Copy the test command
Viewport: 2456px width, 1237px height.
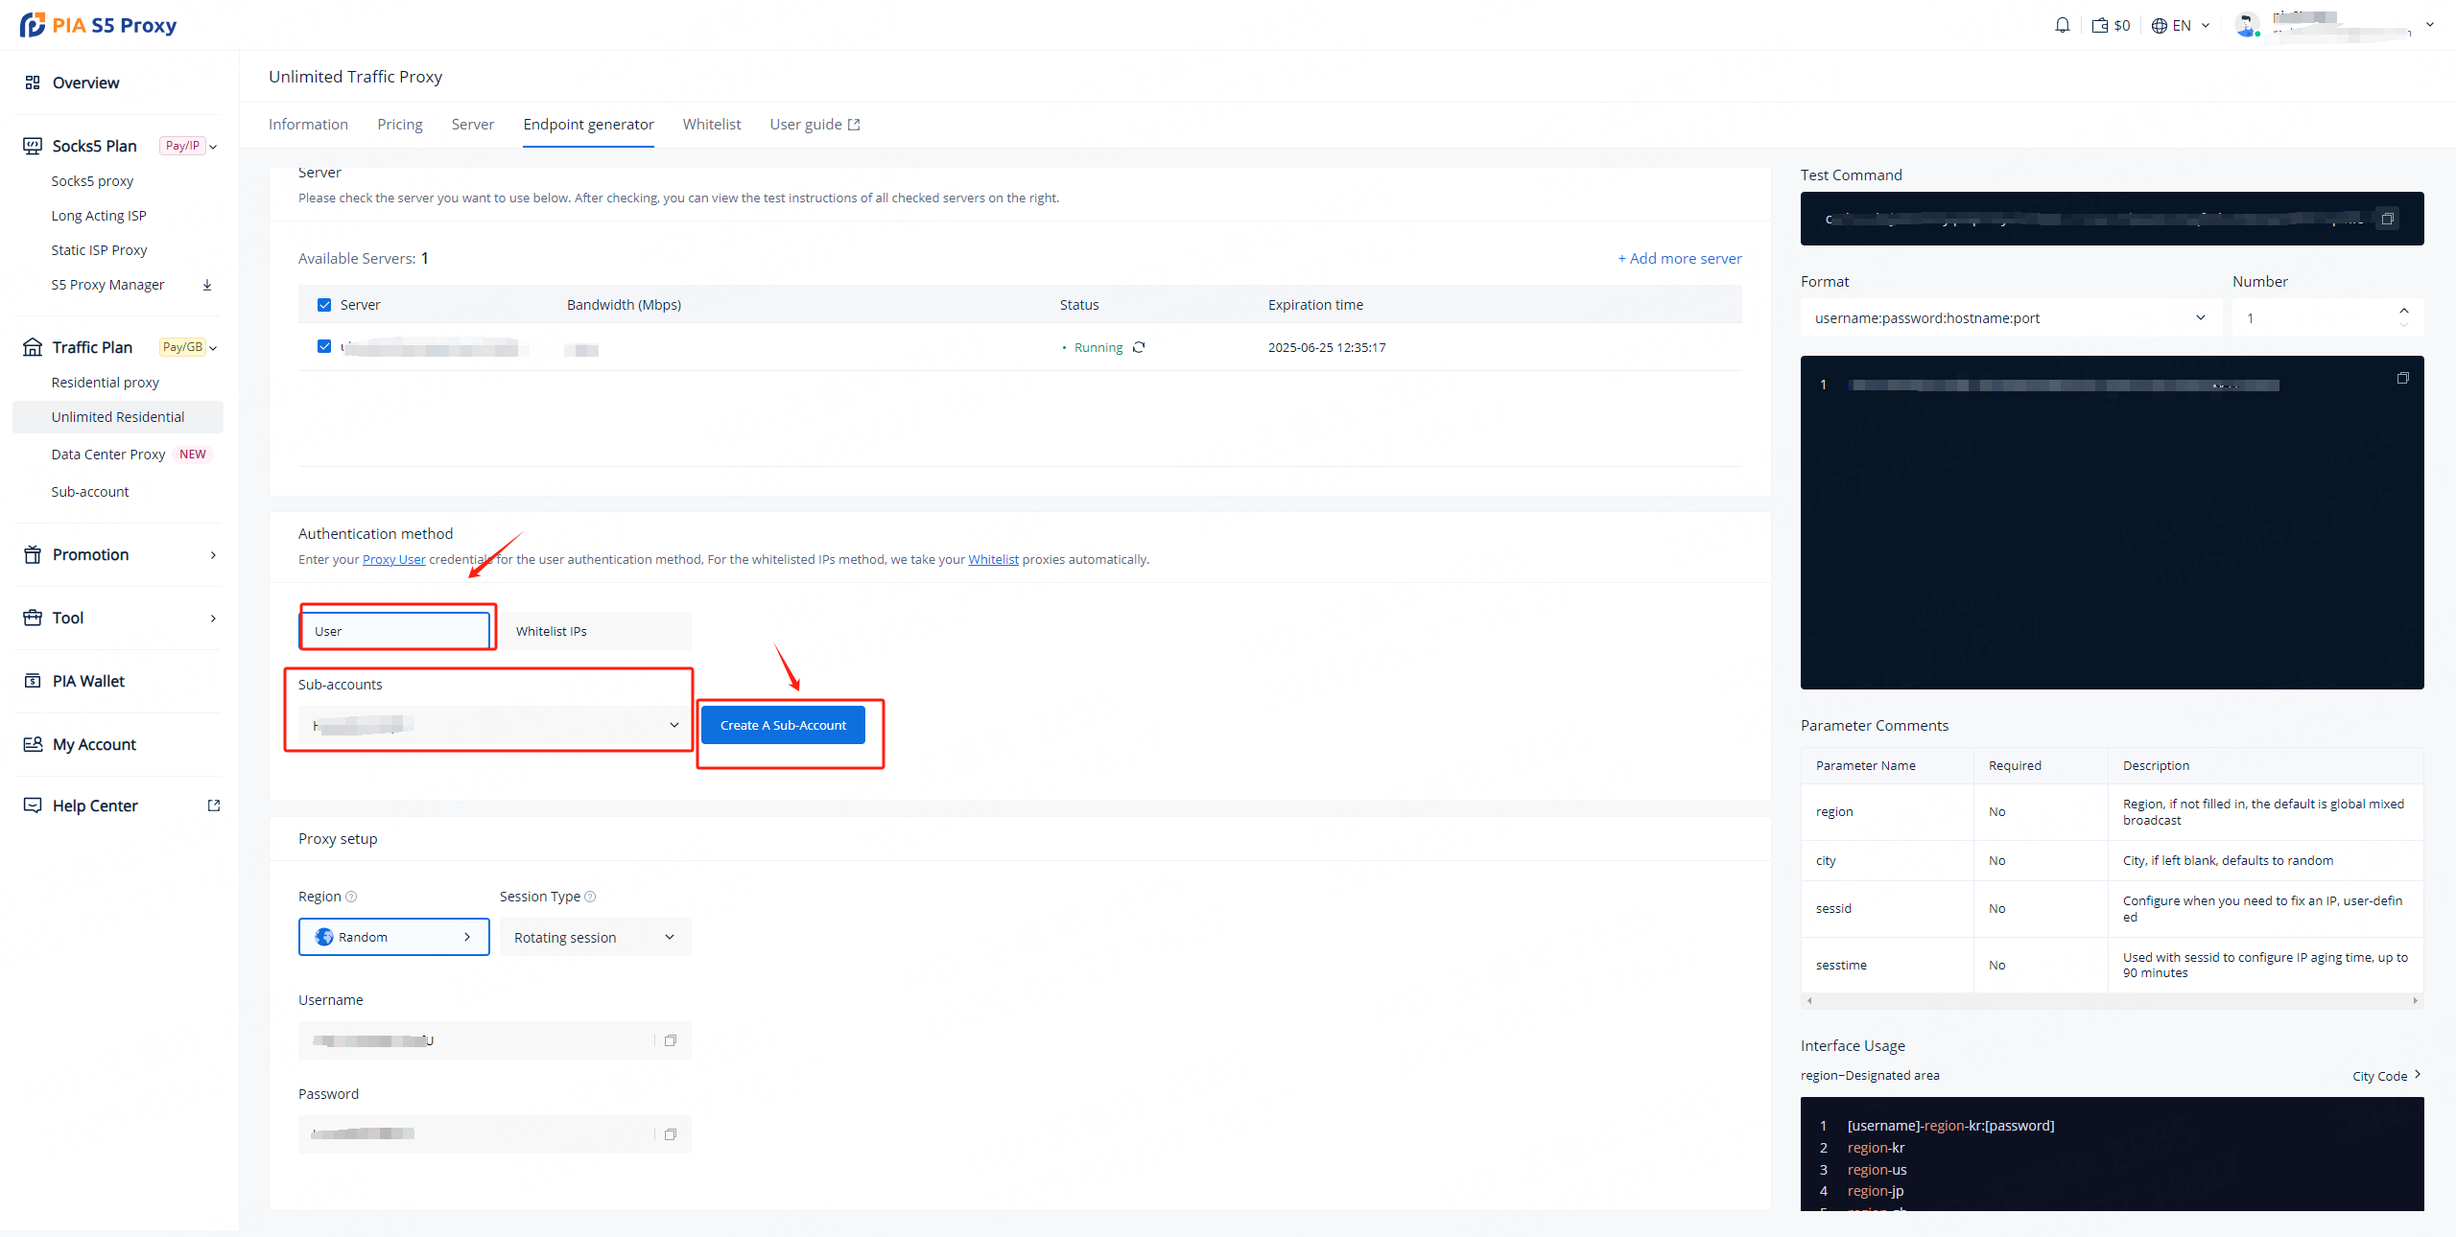coord(2387,219)
